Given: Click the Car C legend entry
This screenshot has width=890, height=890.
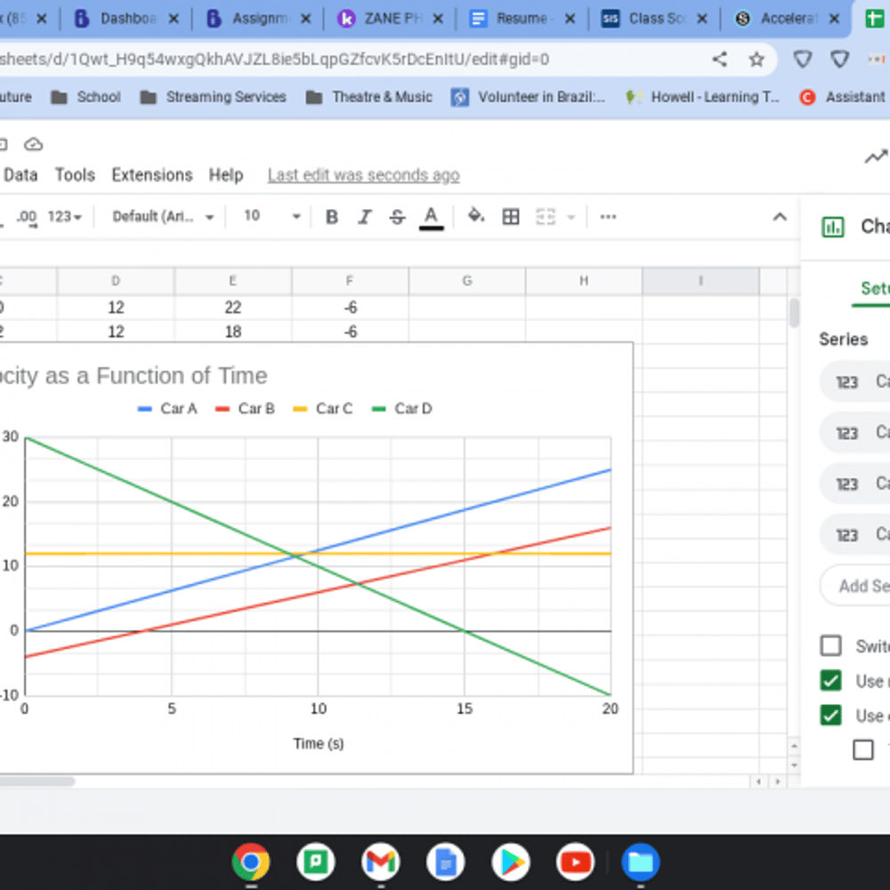Looking at the screenshot, I should click(x=323, y=409).
